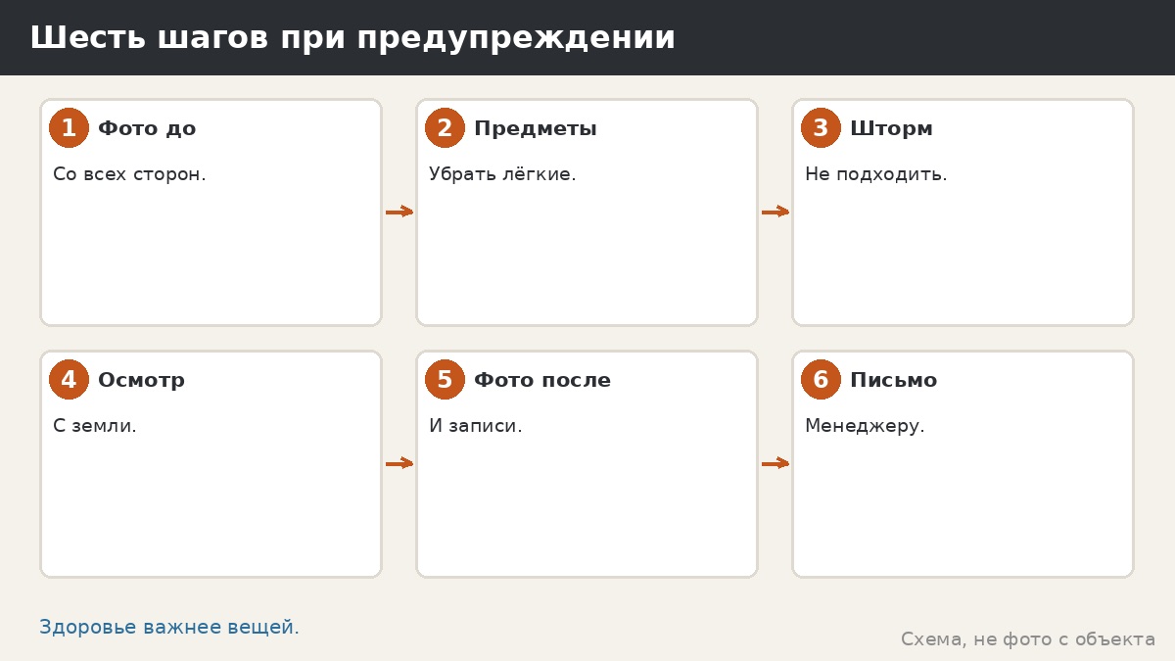Click the orange number 4 badge
The height and width of the screenshot is (661, 1175).
[69, 380]
